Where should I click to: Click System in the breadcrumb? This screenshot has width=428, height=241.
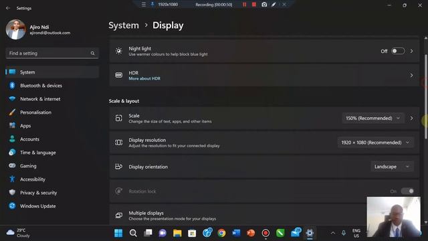[124, 25]
